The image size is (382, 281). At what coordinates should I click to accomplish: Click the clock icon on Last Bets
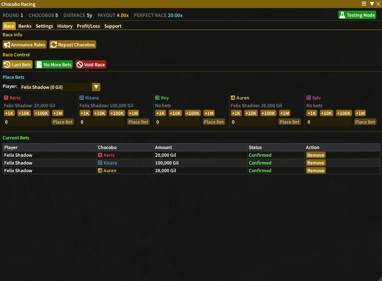click(x=7, y=65)
